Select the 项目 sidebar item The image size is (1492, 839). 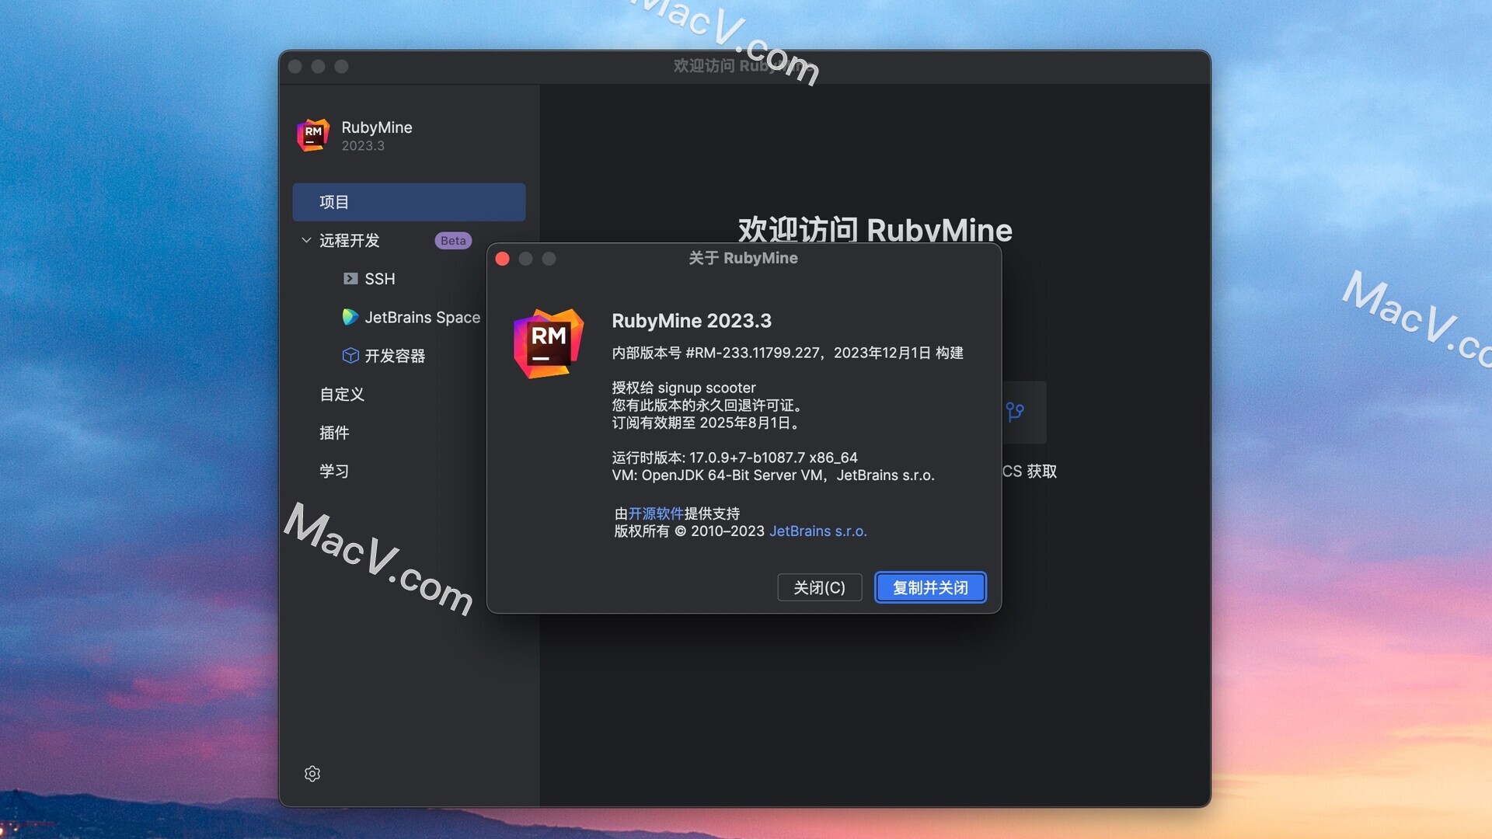click(409, 202)
